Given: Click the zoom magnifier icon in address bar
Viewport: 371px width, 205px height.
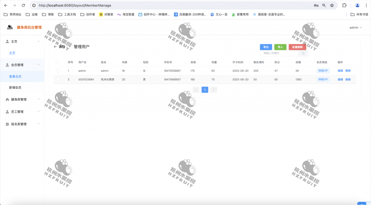Looking at the screenshot, I should pos(324,5).
